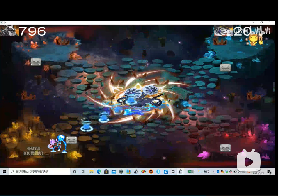This screenshot has width=286, height=196.
Task: Click the 2021/7/20 date on taskbar
Action: point(258,173)
